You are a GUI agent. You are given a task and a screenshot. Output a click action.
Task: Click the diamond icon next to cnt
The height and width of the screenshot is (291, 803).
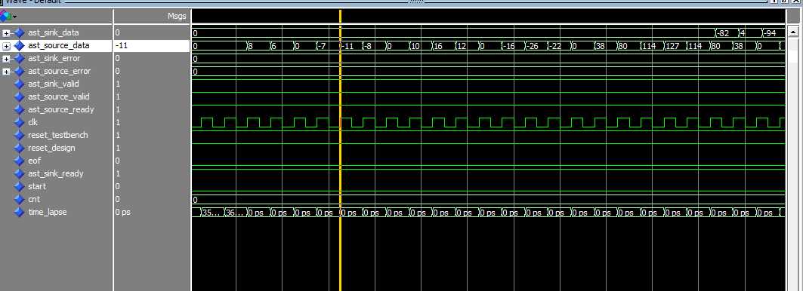(20, 199)
